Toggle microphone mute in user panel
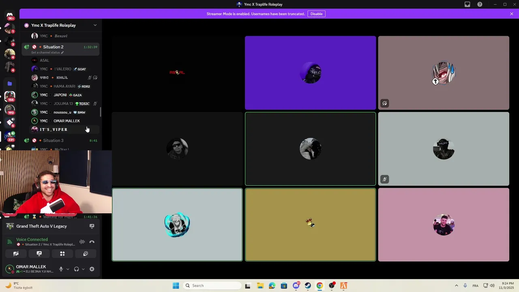 click(61, 269)
